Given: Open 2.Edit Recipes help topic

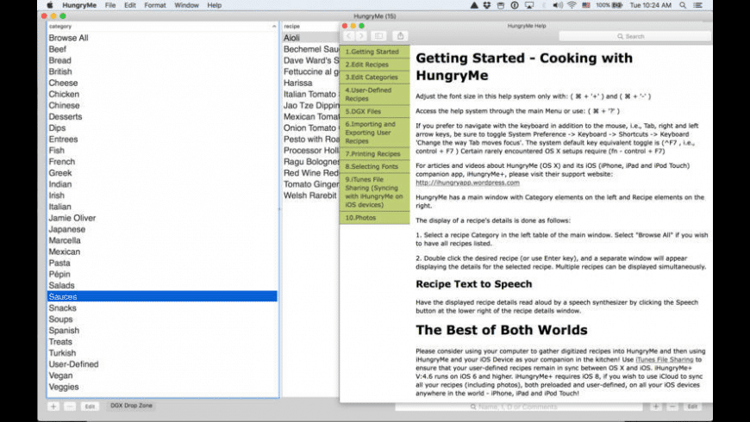Looking at the screenshot, I should 374,65.
